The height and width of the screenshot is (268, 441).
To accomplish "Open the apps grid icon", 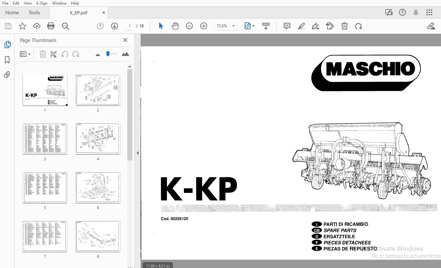I will click(x=429, y=13).
